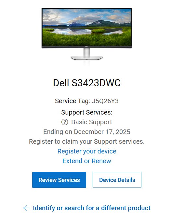Click the Device Details button
The width and height of the screenshot is (170, 219).
coord(117,180)
